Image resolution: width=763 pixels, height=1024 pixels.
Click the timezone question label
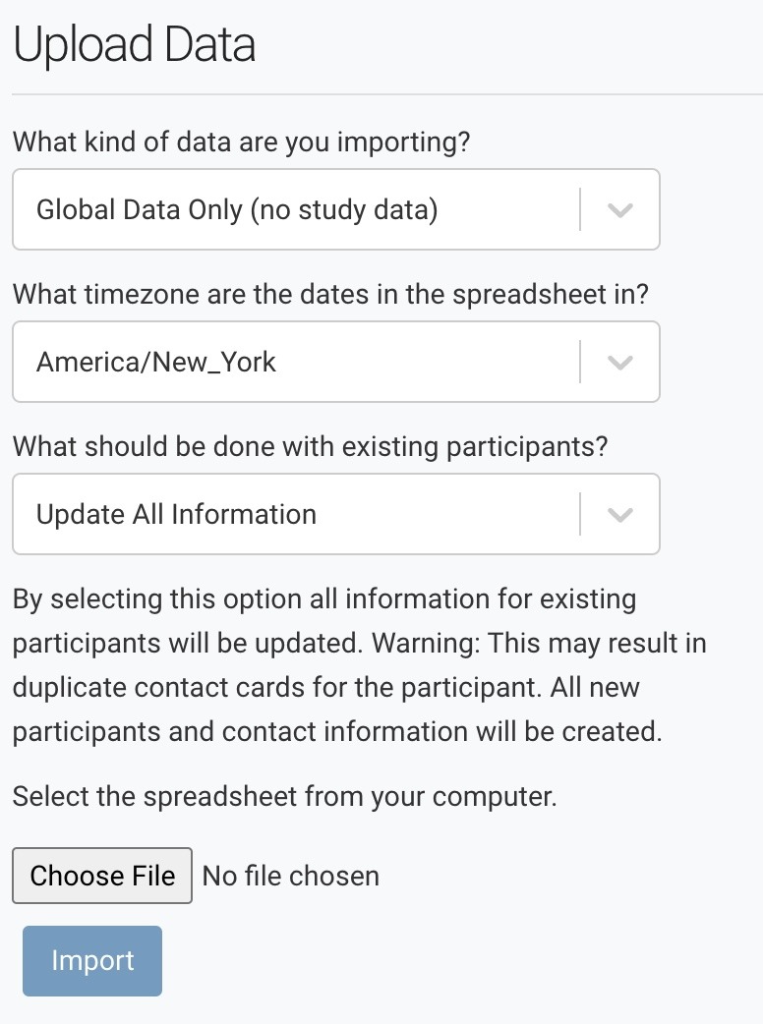331,295
